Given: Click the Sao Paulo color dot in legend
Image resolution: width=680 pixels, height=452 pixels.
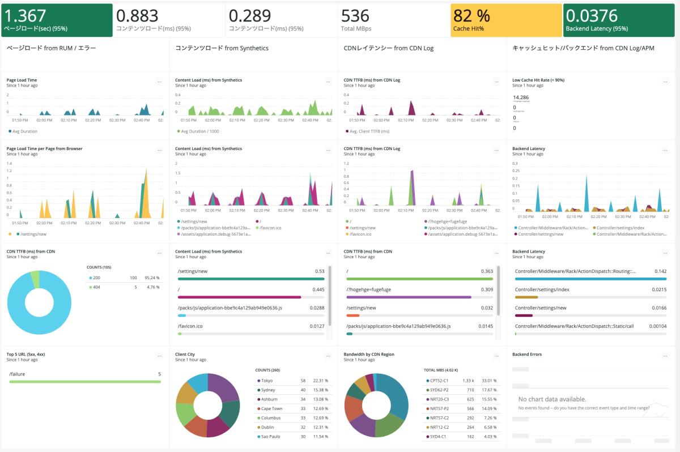Looking at the screenshot, I should 258,437.
